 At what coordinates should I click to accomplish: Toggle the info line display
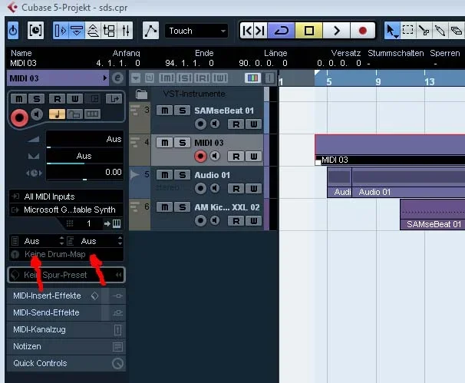(77, 30)
